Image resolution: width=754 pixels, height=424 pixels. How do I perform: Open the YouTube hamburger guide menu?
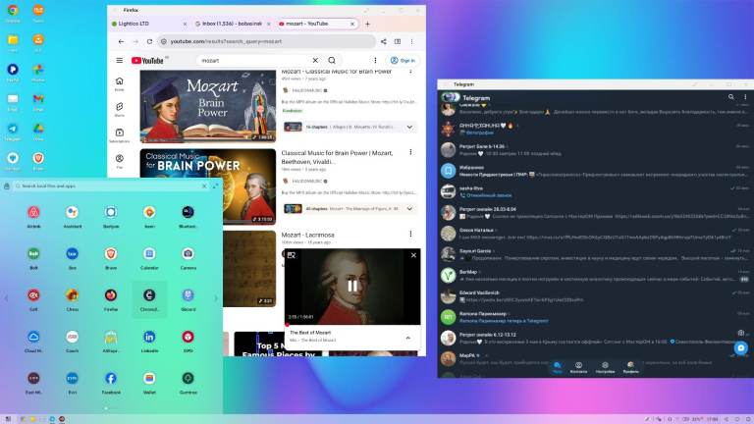point(119,61)
